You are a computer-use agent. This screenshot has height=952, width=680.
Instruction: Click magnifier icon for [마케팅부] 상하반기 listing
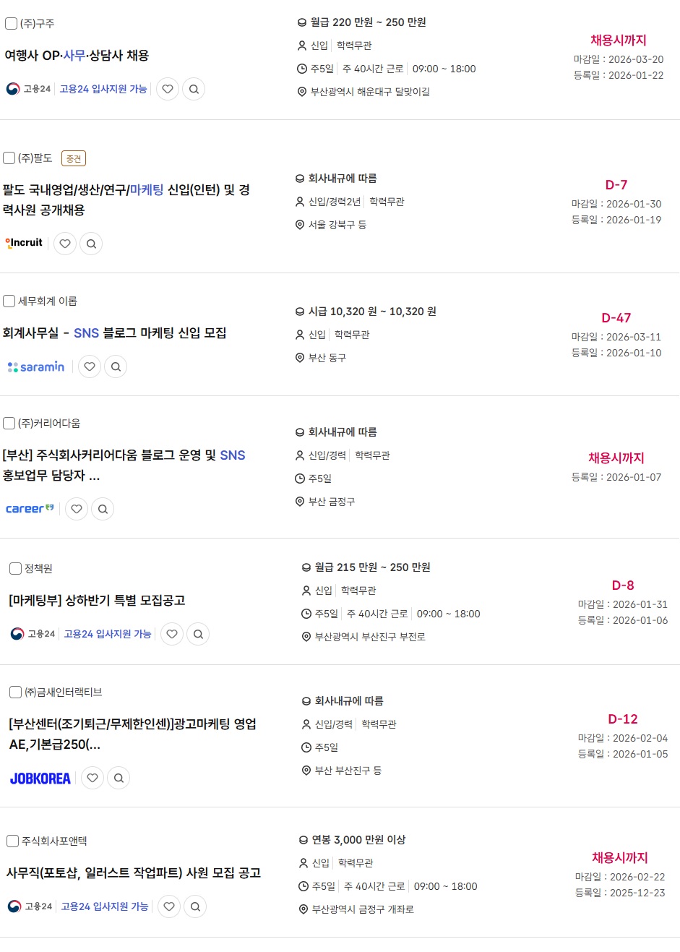[x=198, y=634]
